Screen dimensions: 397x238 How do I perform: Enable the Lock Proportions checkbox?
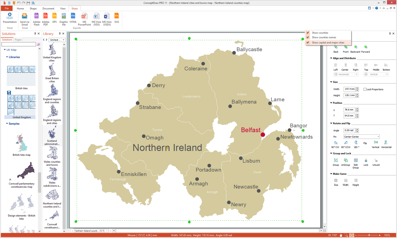coord(365,89)
